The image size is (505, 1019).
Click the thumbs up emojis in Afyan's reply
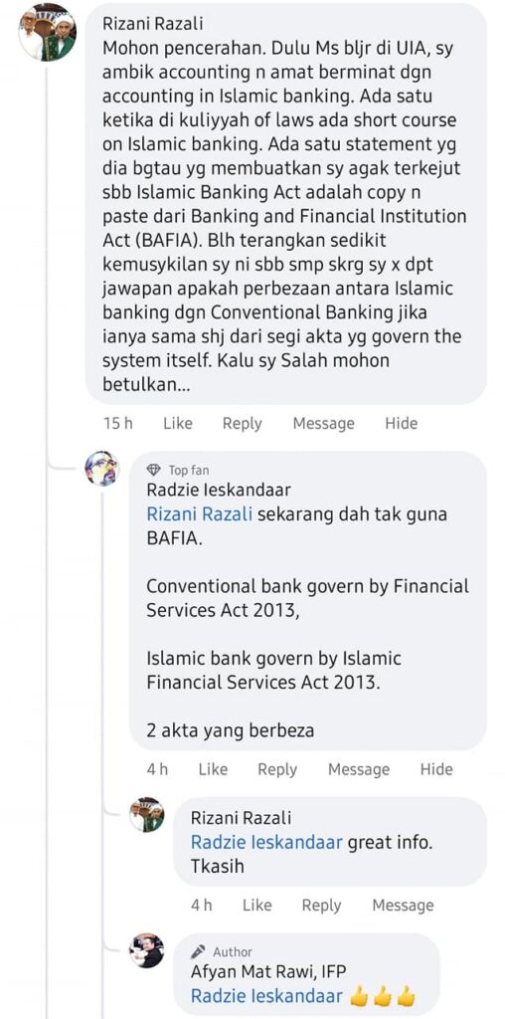[x=383, y=996]
